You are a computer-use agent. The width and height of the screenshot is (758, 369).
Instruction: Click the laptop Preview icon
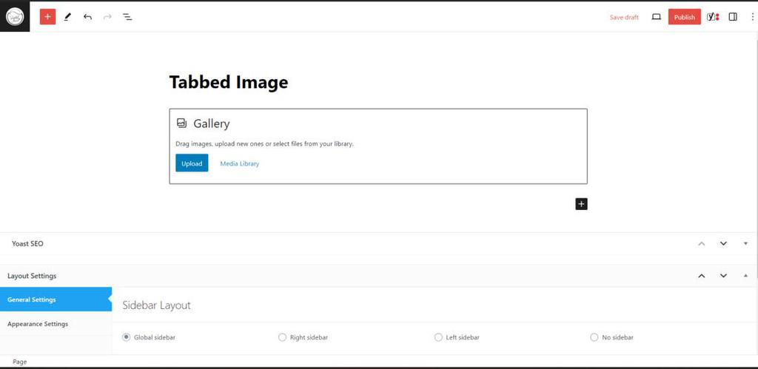(x=656, y=16)
